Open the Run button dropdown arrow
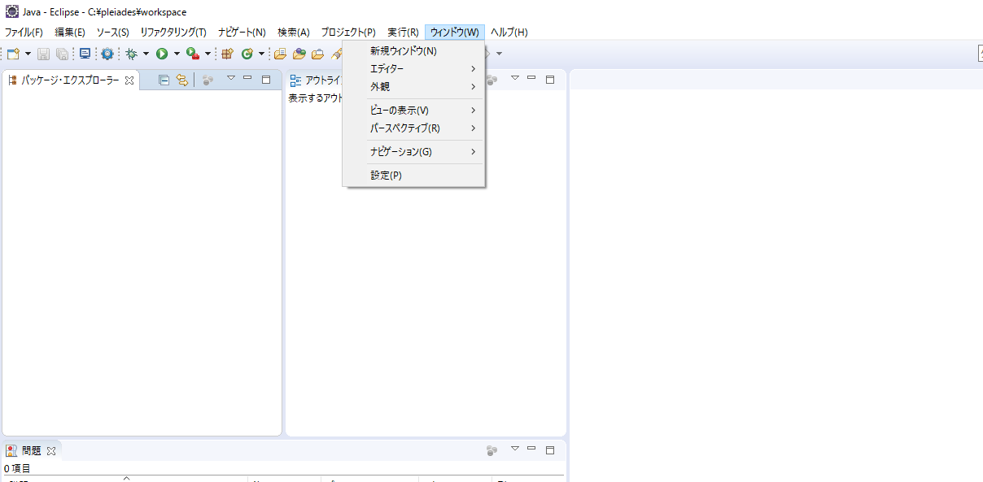 177,54
